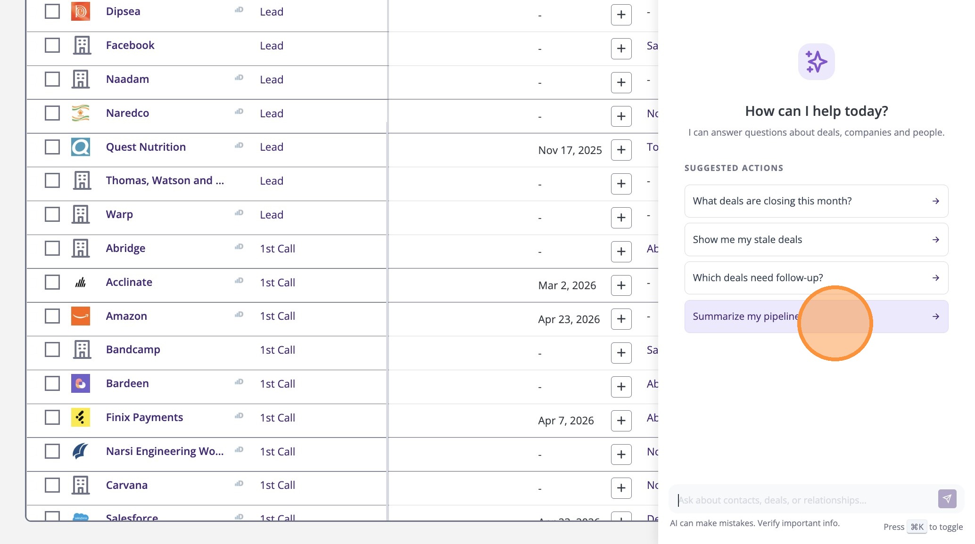This screenshot has height=544, width=975.
Task: Open the Abridge company link
Action: pos(125,248)
